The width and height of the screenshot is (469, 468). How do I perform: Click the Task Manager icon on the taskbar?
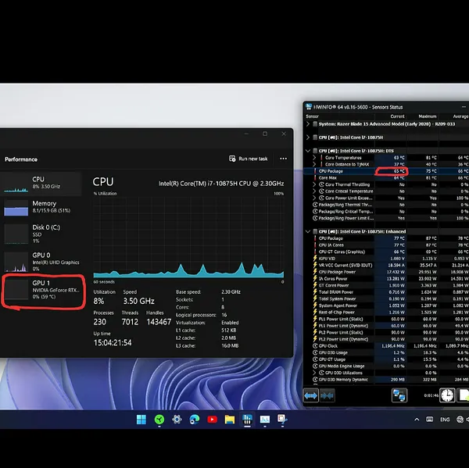(265, 420)
